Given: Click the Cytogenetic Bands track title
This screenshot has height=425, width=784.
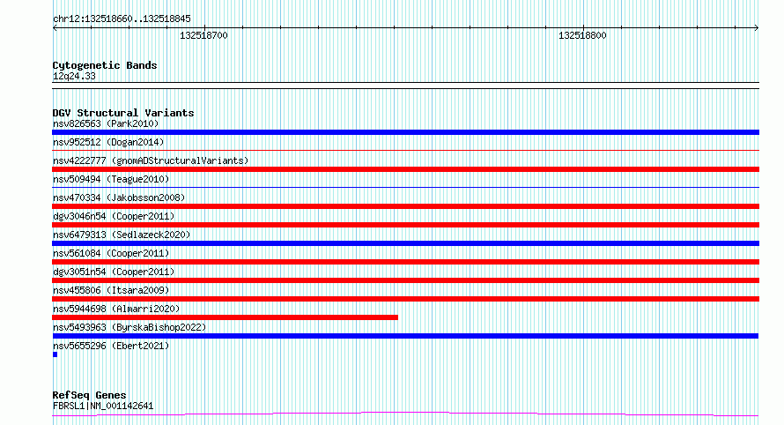Looking at the screenshot, I should (105, 65).
